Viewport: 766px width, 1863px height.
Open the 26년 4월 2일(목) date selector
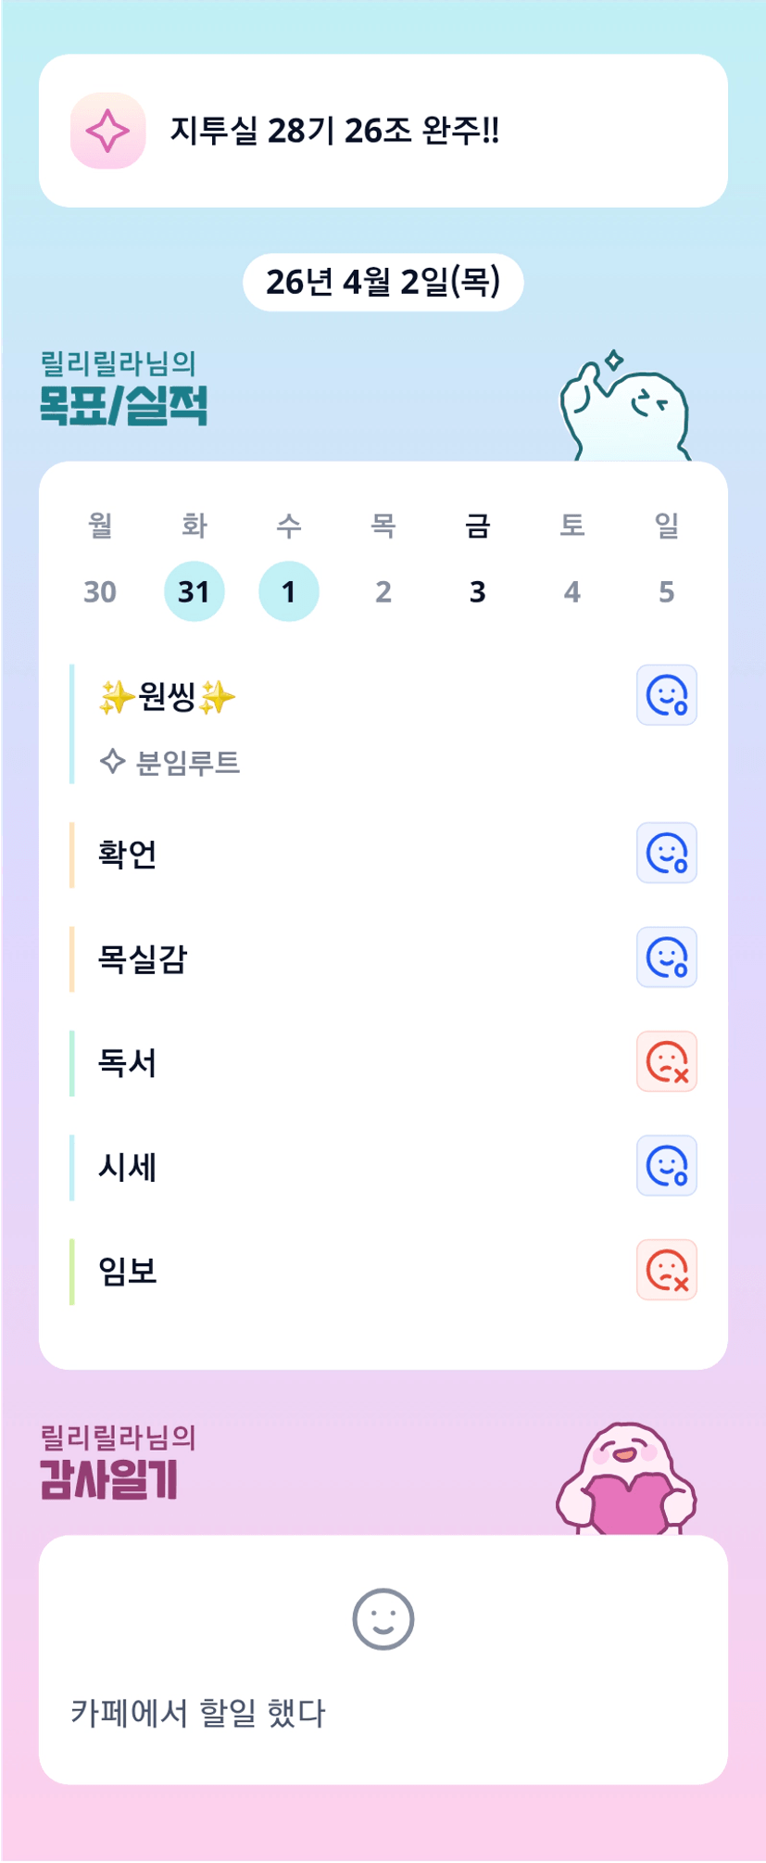(x=383, y=282)
